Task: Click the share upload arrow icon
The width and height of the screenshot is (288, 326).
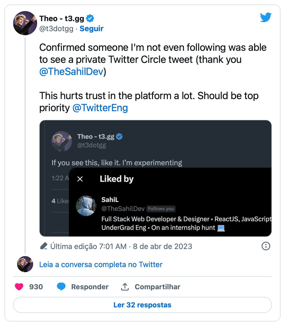Action: (125, 287)
